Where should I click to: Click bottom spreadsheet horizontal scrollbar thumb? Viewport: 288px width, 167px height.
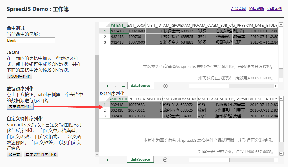211,160
